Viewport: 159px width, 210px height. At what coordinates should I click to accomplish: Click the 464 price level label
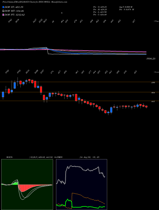coord(153,93)
